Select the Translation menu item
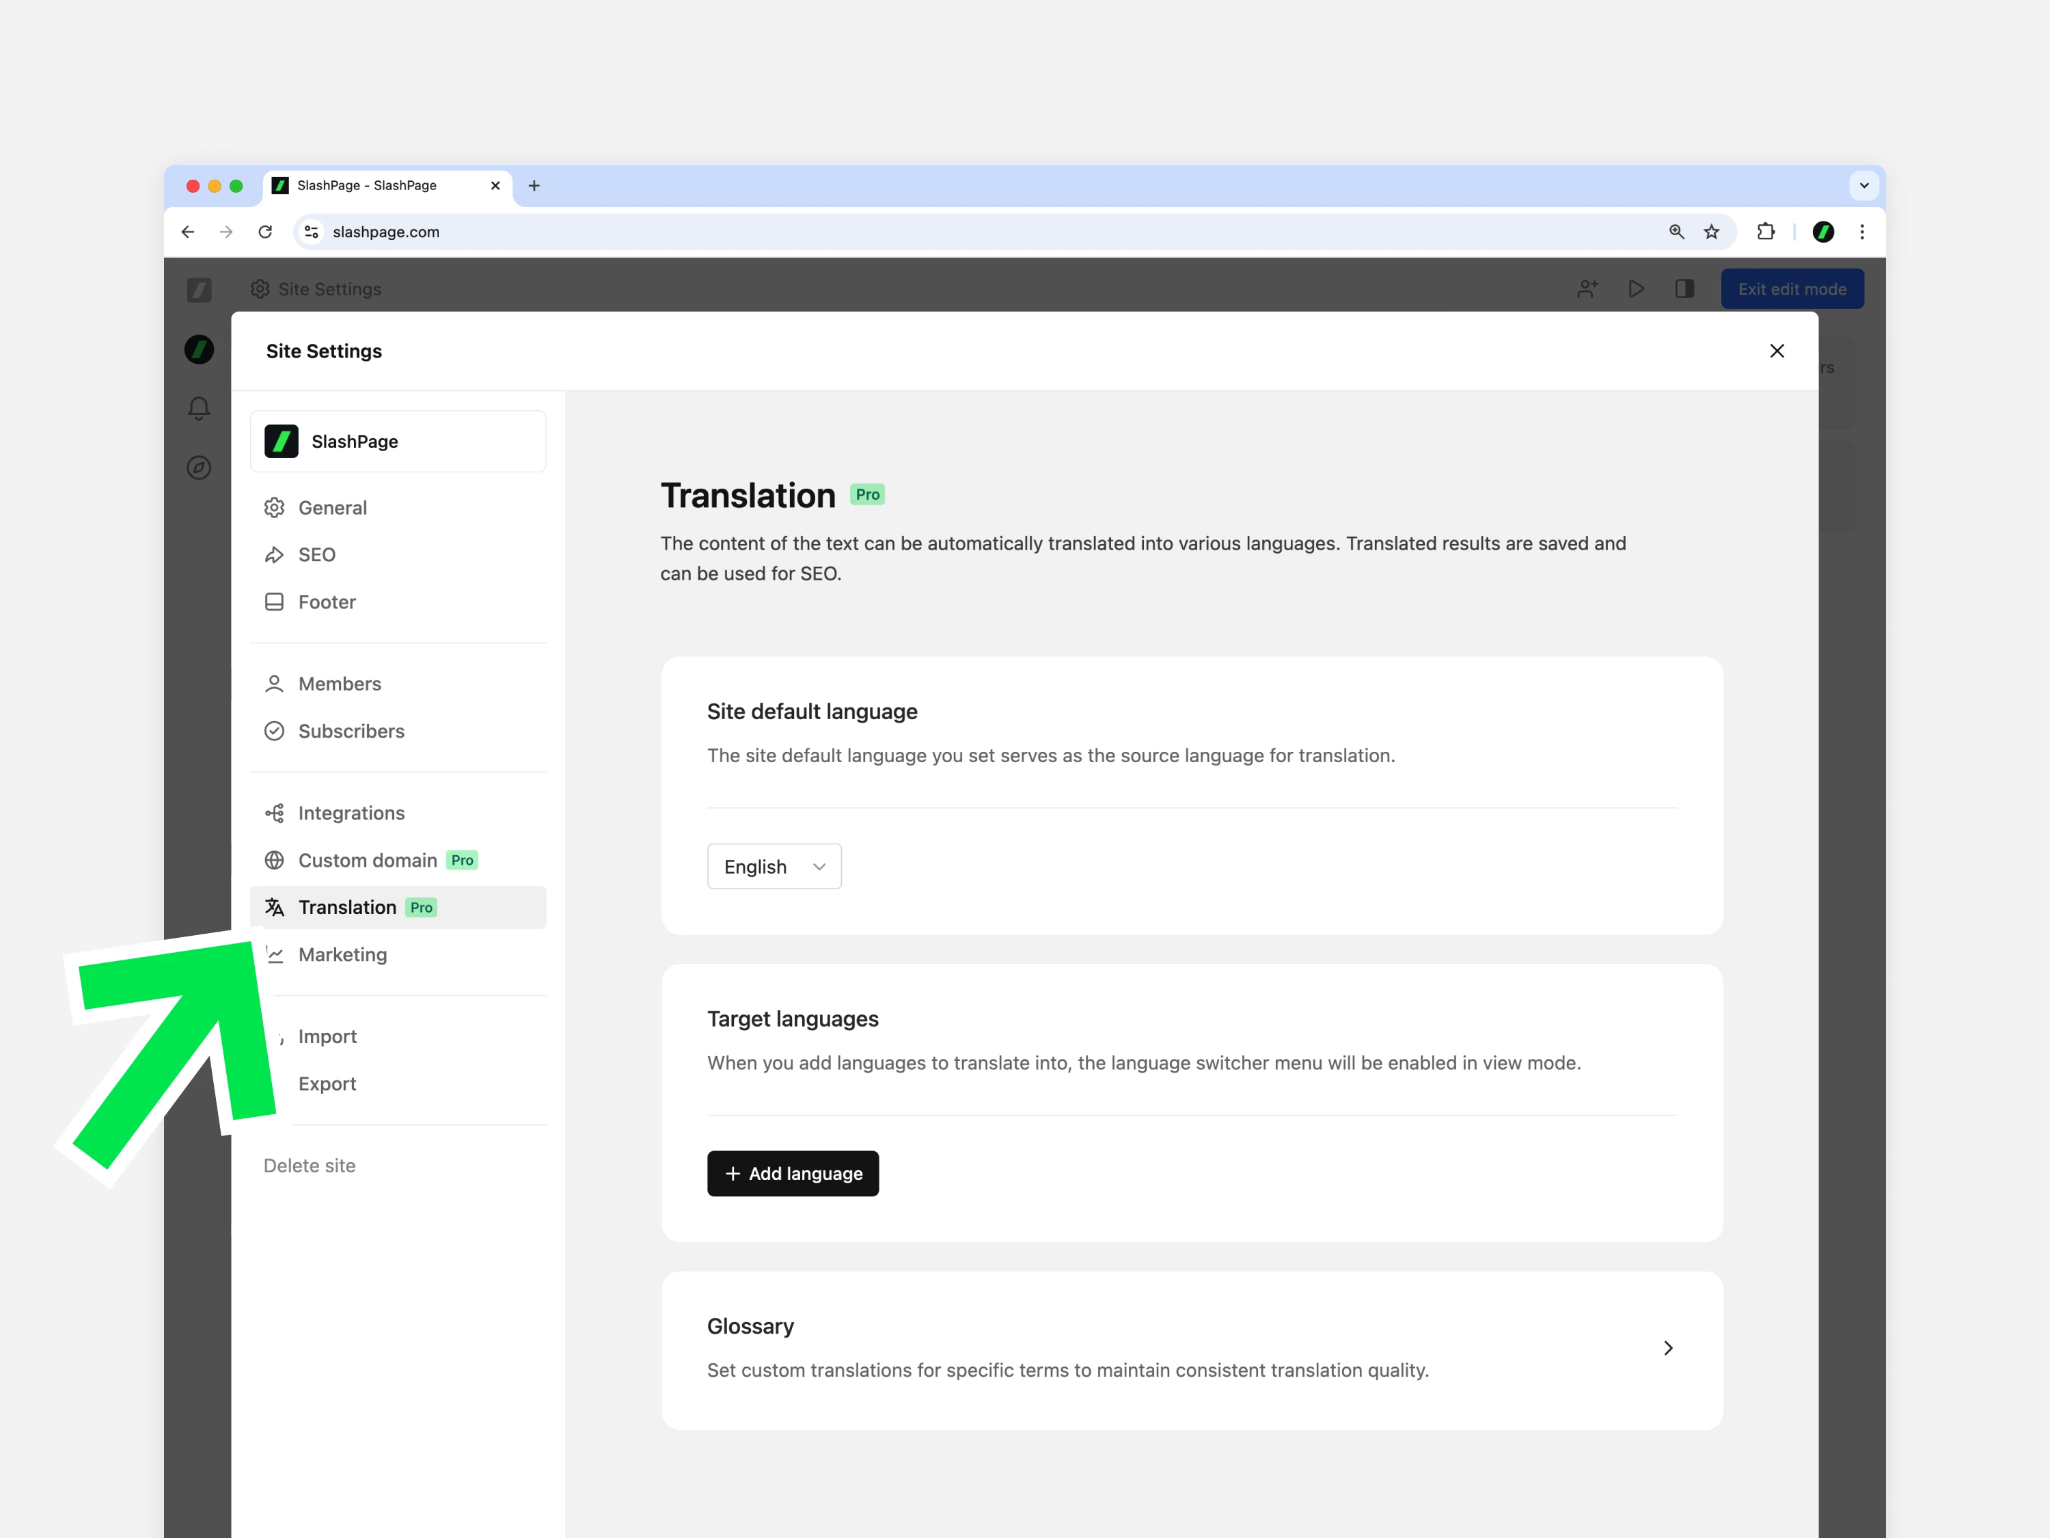2050x1538 pixels. (x=398, y=908)
